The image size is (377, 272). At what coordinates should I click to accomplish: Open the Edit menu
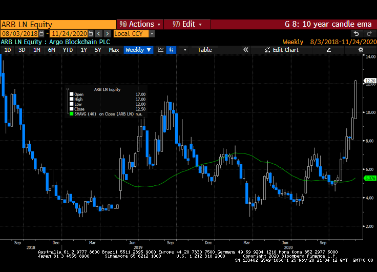(187, 24)
